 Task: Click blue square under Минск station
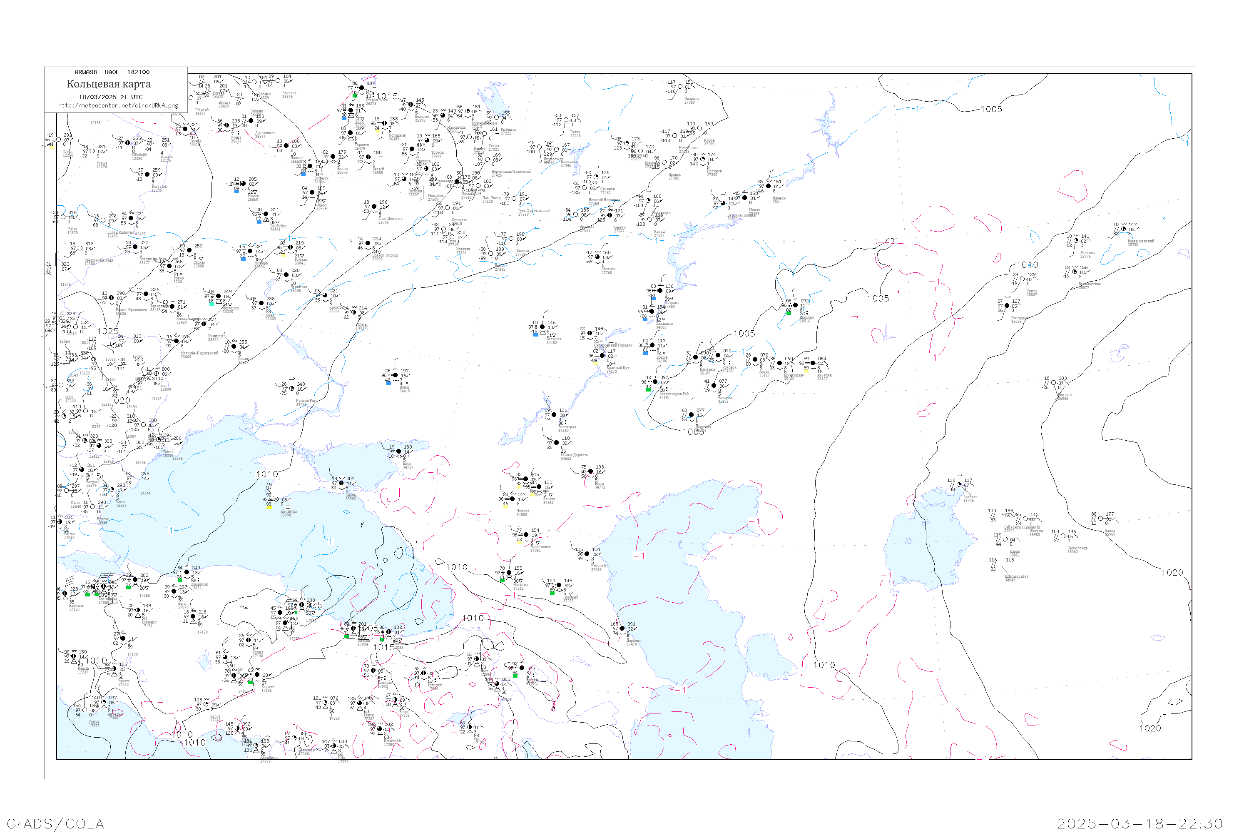pyautogui.click(x=237, y=191)
